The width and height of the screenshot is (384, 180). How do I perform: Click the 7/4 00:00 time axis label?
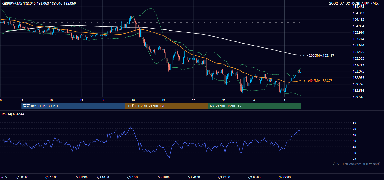pos(254,177)
